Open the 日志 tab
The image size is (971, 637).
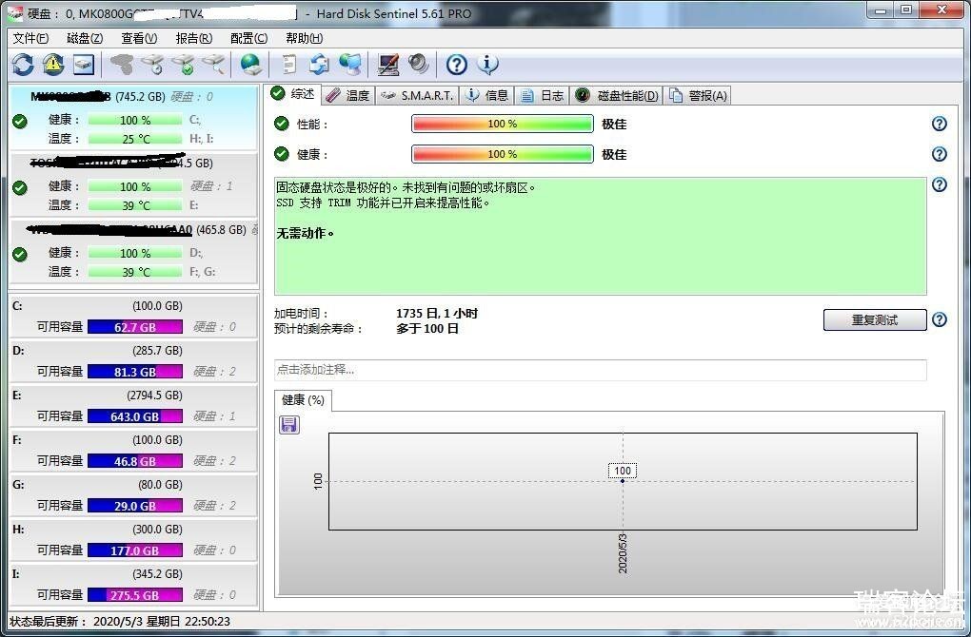coord(543,95)
